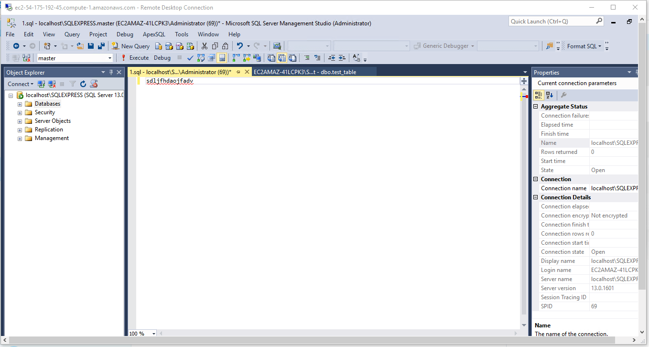
Task: Toggle the Object Explorer pin
Action: pos(111,72)
